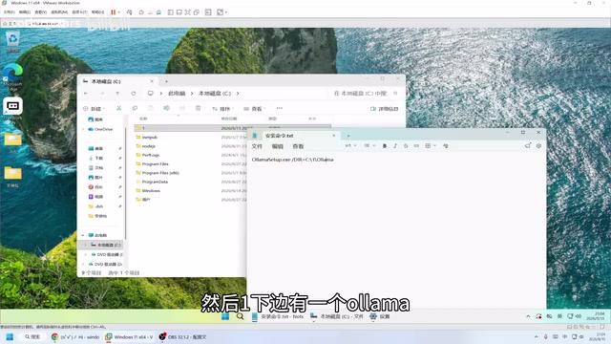The height and width of the screenshot is (344, 611).
Task: Open VMware 文件(F) menu
Action: tap(9, 12)
